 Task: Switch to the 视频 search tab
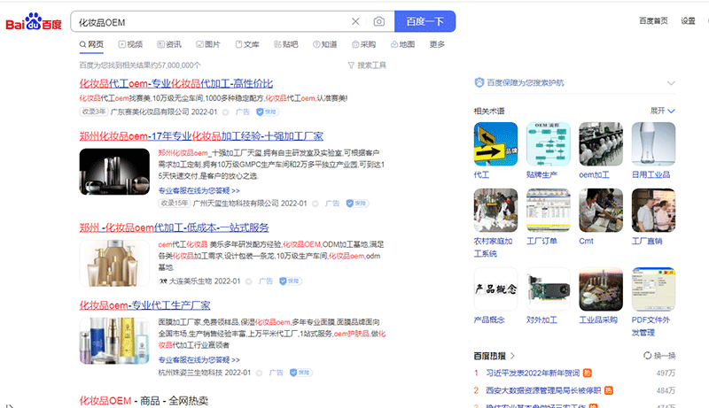click(x=129, y=44)
